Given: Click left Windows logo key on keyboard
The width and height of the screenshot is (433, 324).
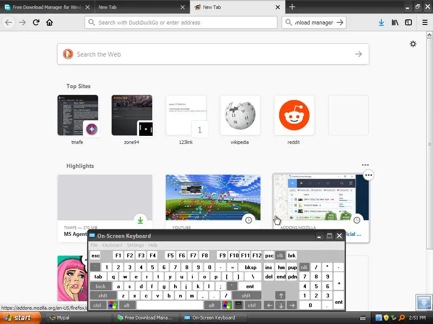Looking at the screenshot, I should (112, 305).
